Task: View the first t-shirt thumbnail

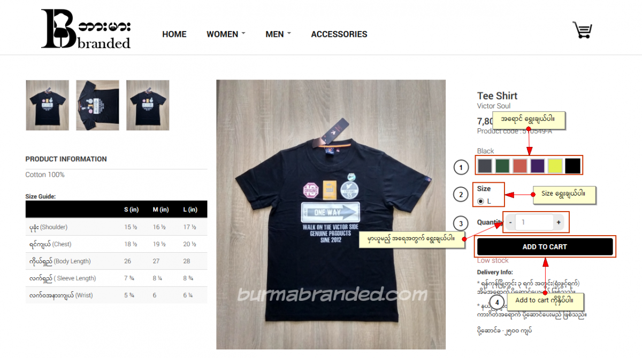Action: coord(47,105)
